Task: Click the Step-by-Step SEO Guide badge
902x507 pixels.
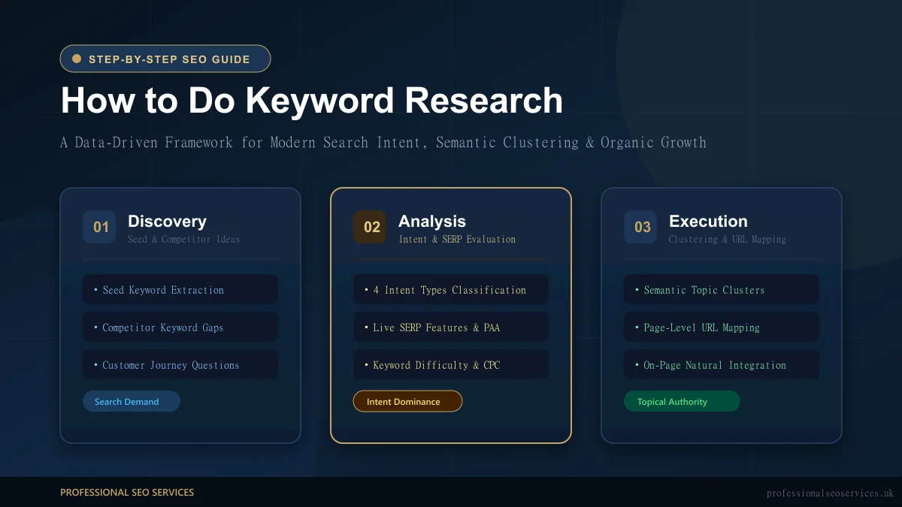Action: [165, 59]
